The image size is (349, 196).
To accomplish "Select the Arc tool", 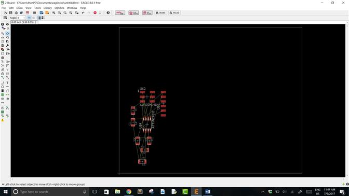I will 7,87.
